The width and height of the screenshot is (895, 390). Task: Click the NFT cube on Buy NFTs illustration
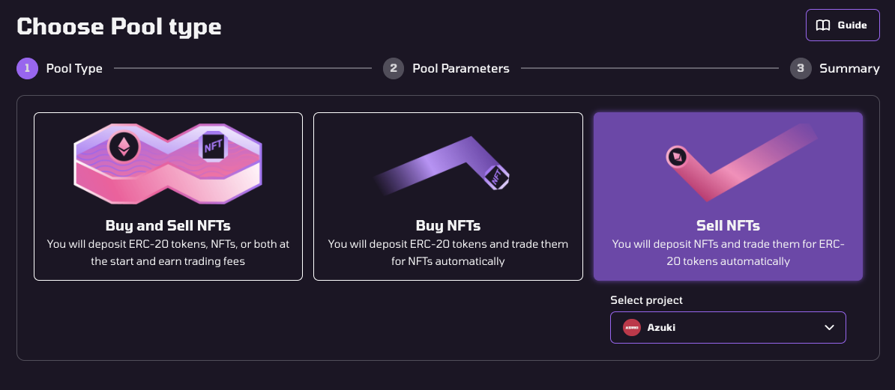click(496, 177)
